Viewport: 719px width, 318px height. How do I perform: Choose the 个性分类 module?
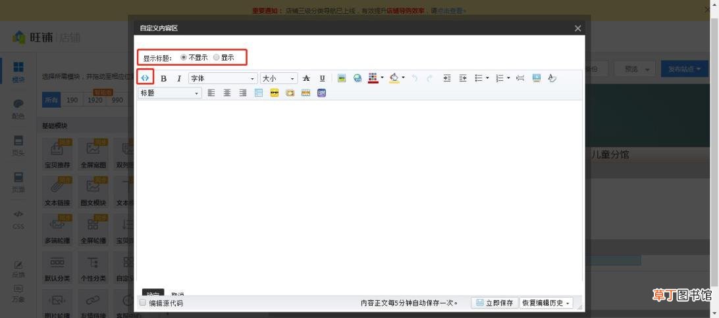pyautogui.click(x=93, y=268)
